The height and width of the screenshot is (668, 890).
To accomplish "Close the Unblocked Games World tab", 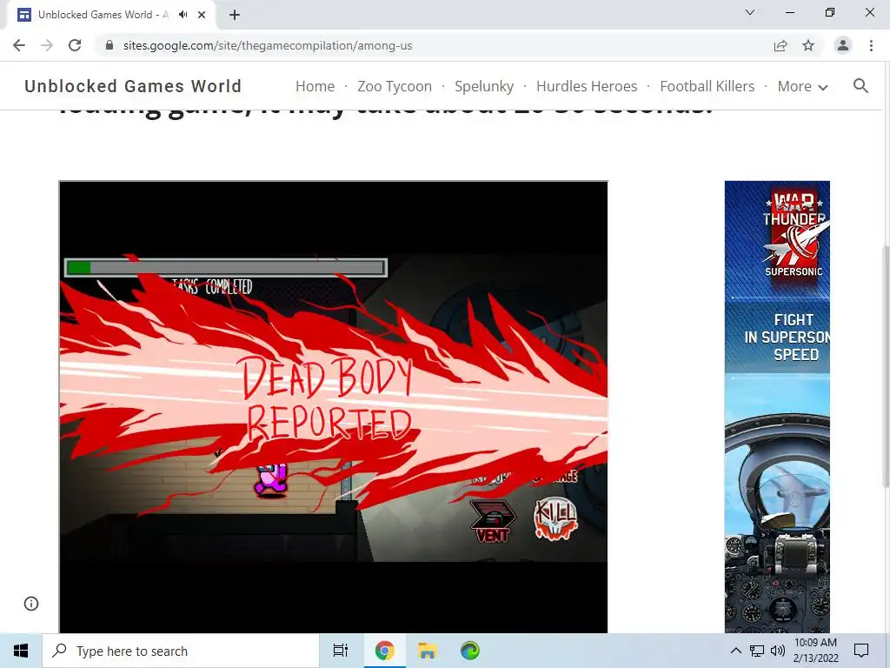I will (202, 15).
